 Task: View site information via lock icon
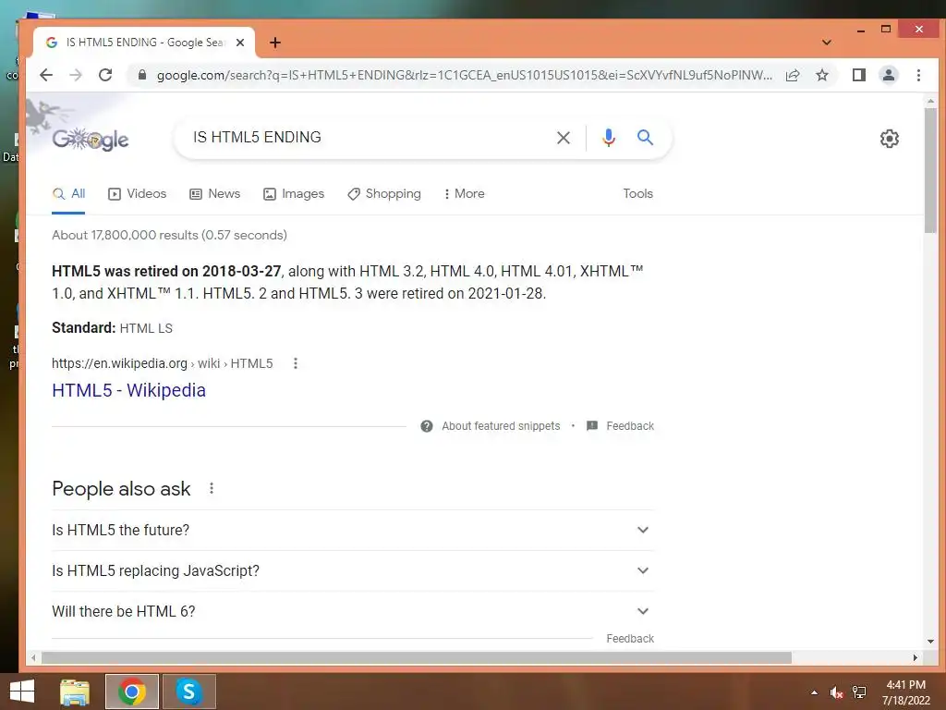coord(141,75)
